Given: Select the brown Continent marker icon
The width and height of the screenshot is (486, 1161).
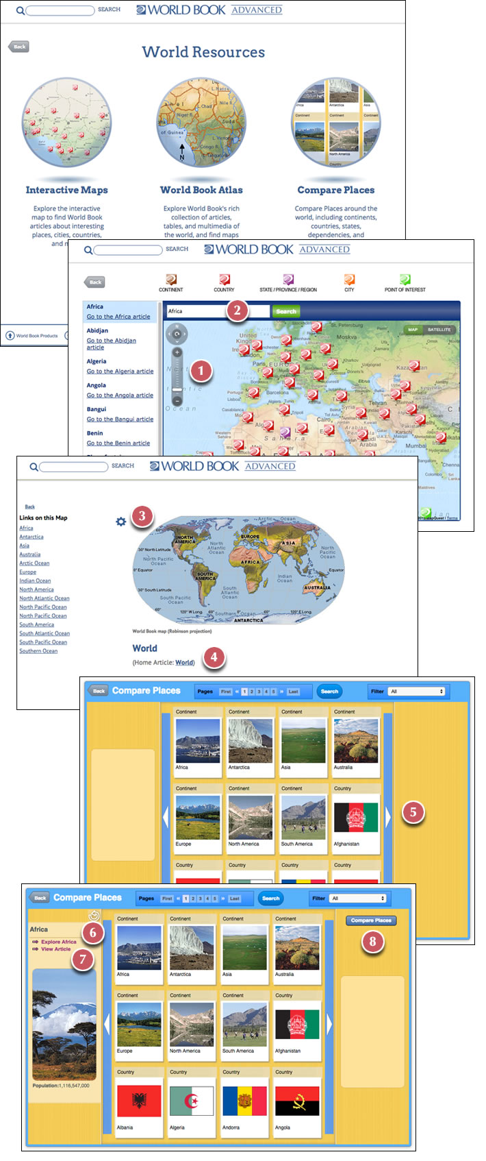Looking at the screenshot, I should [x=170, y=280].
